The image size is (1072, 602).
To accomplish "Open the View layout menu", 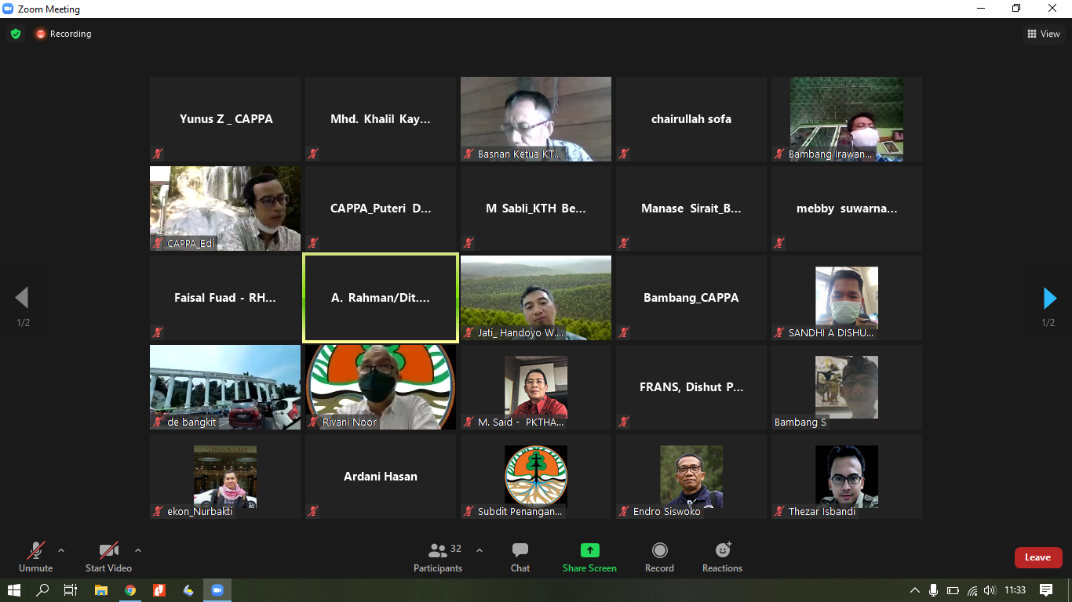I will pos(1044,34).
